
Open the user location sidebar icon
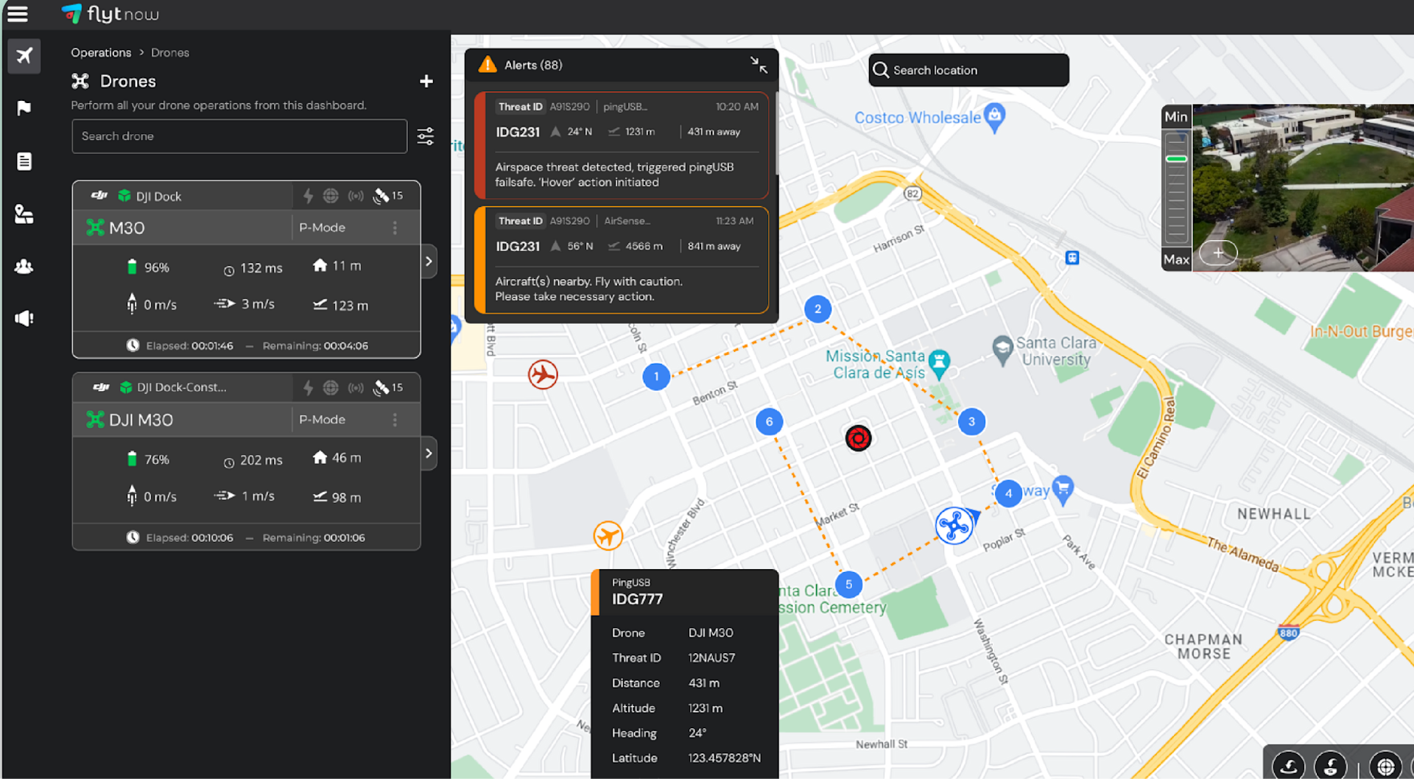(x=24, y=214)
